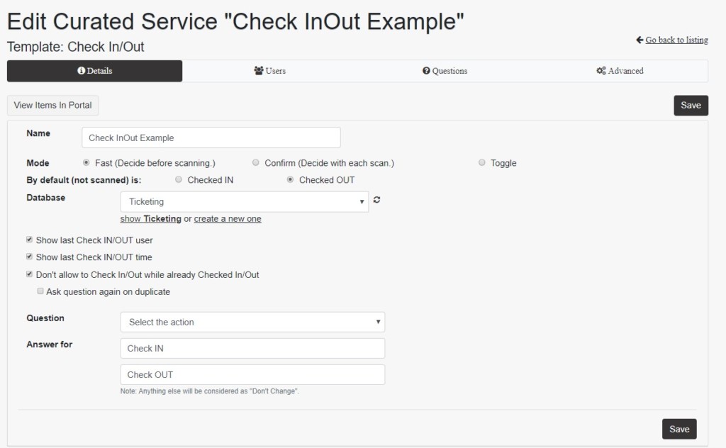Image resolution: width=726 pixels, height=448 pixels.
Task: Click the refresh icon beside the Database dropdown
Action: pos(376,200)
